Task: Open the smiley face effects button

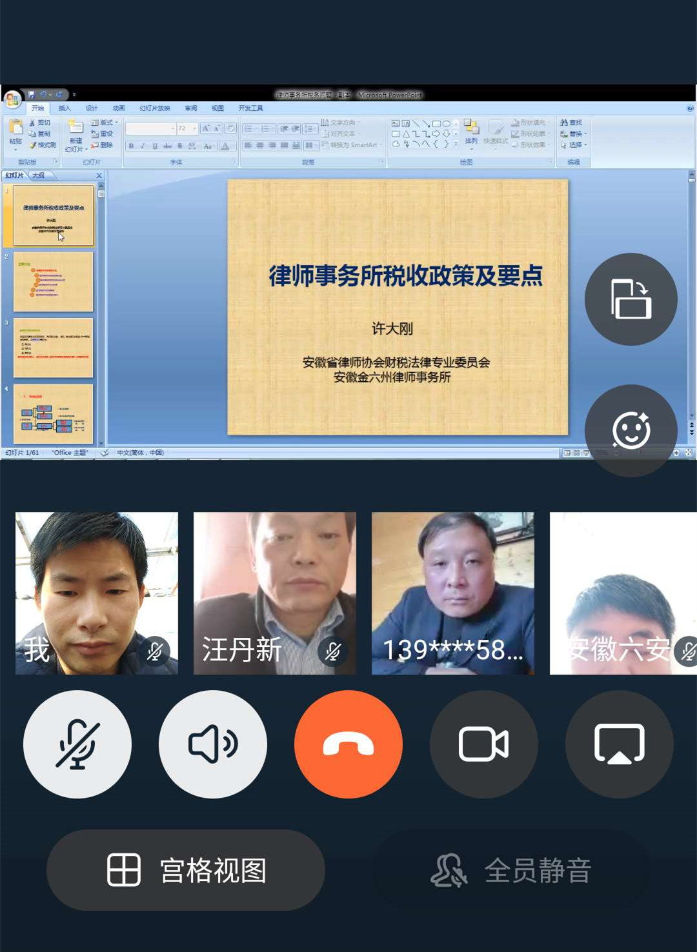Action: (631, 430)
